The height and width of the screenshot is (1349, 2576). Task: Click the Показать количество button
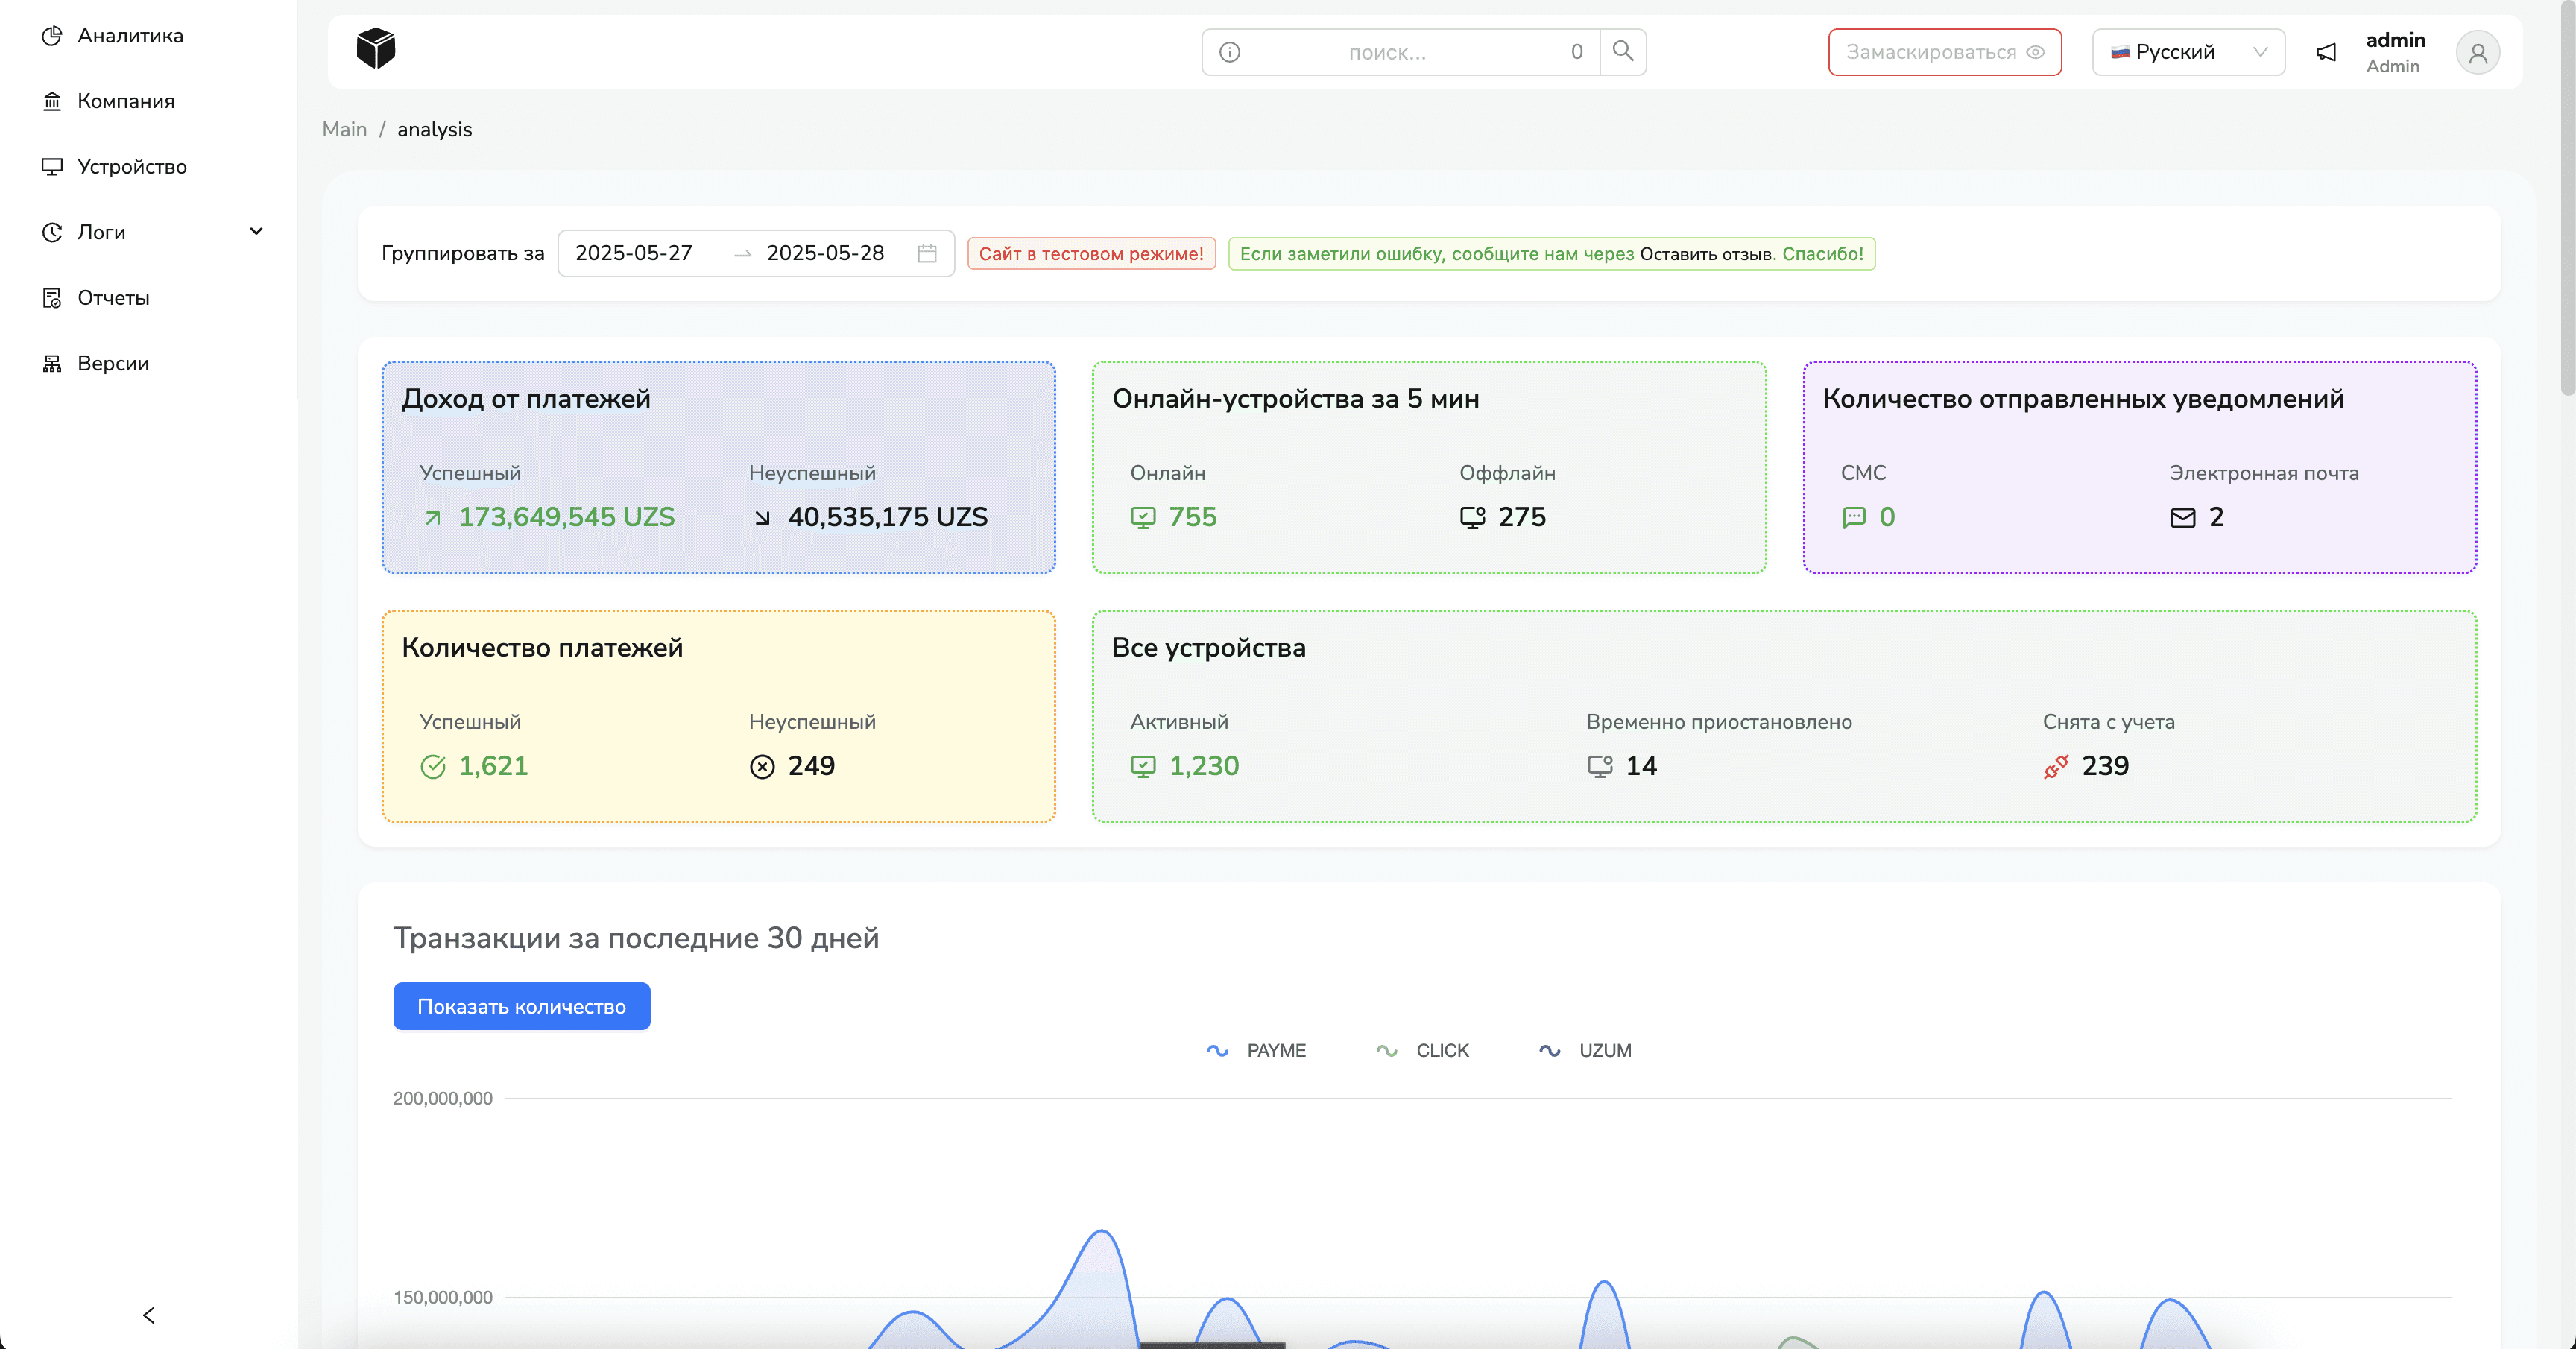(x=521, y=1006)
